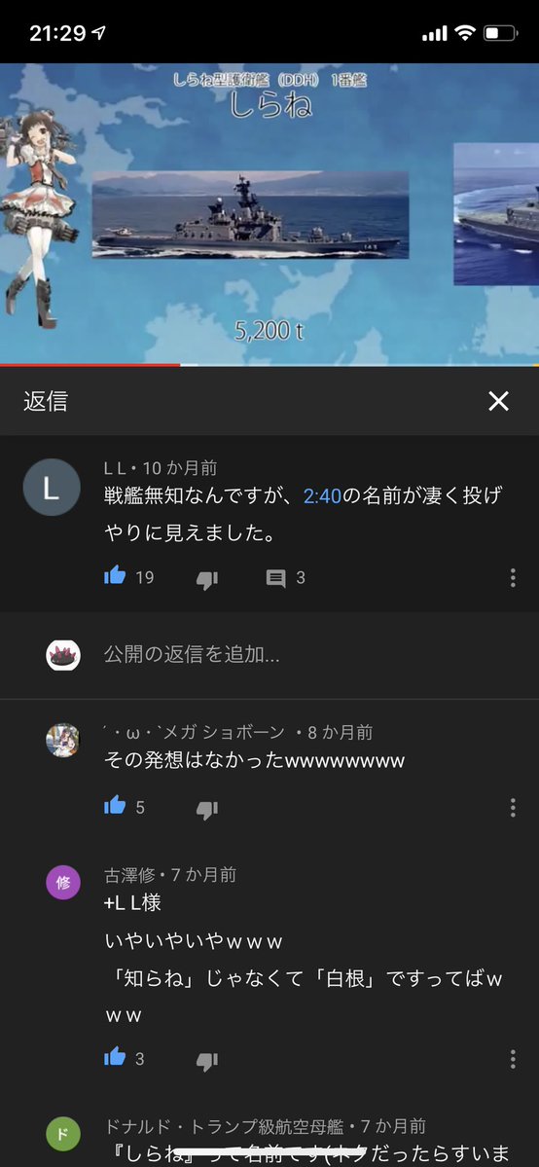Like the メガ ショボーン reply
Viewport: 539px width, 1167px height.
tap(115, 805)
